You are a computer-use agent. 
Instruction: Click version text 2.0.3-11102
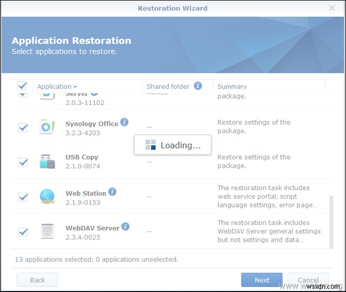point(85,103)
